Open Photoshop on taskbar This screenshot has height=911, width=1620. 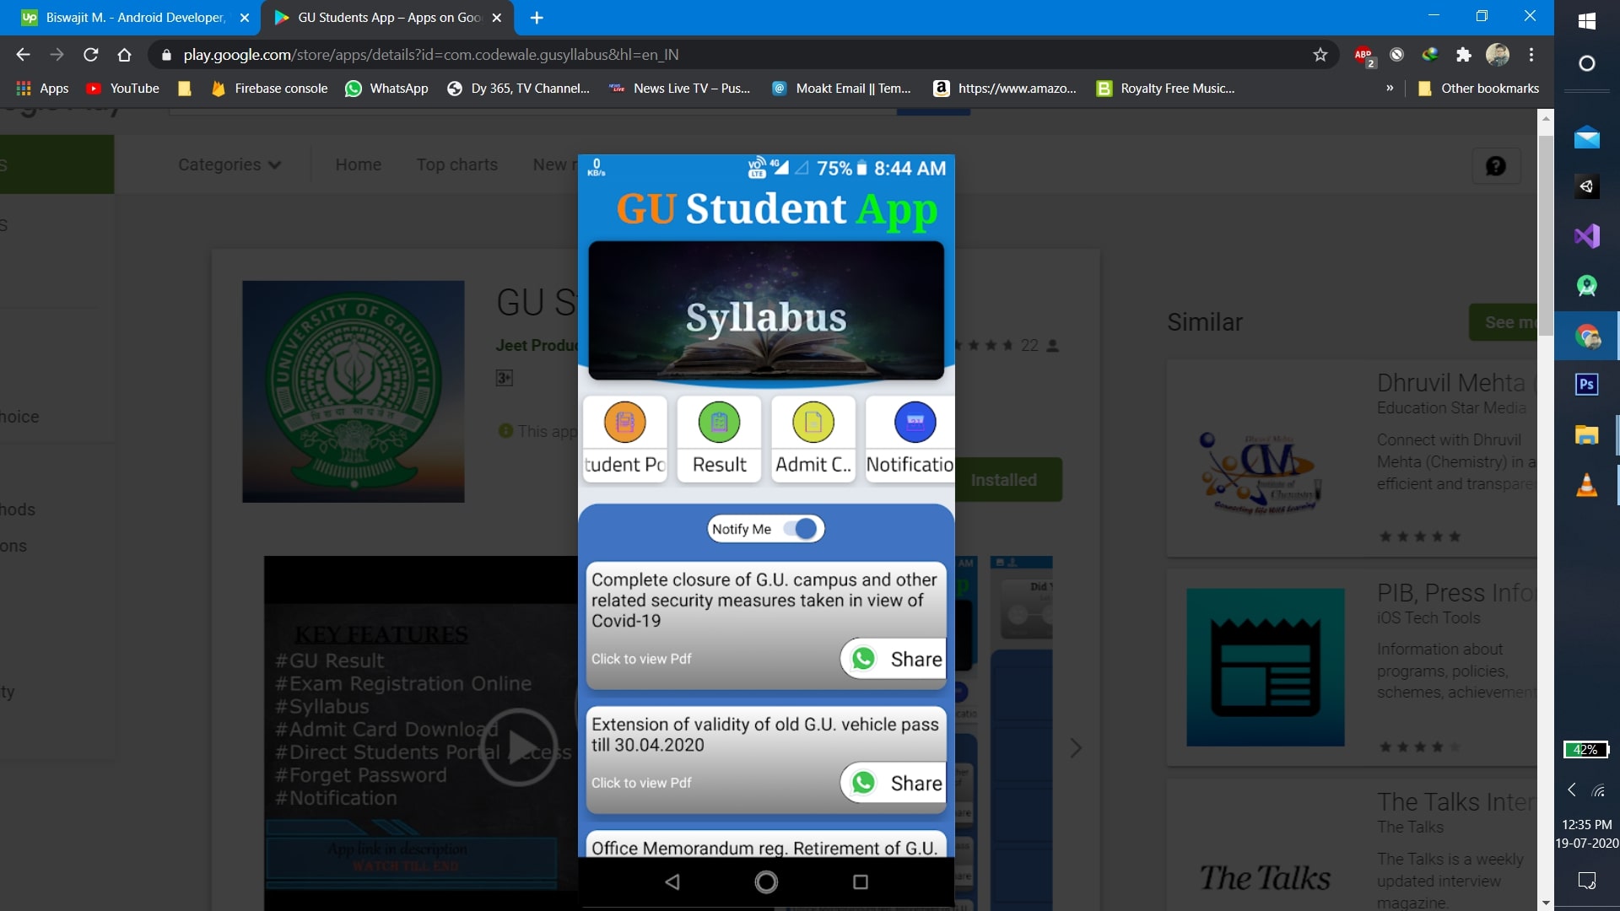(1586, 385)
